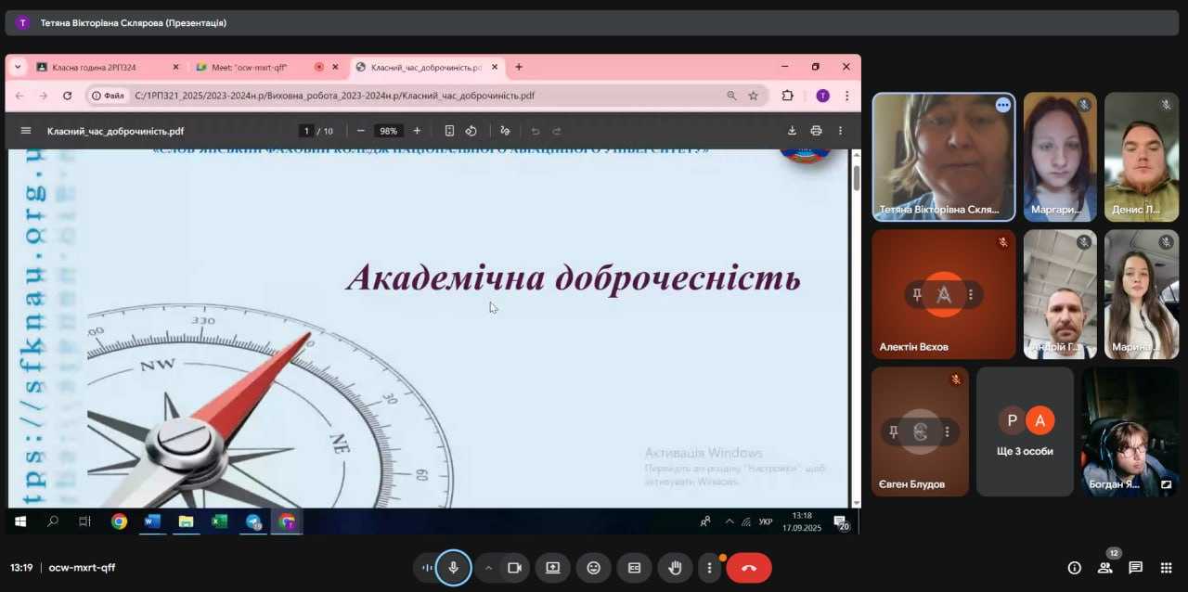Open the in-call chat panel
Image resolution: width=1188 pixels, height=592 pixels.
(1135, 568)
